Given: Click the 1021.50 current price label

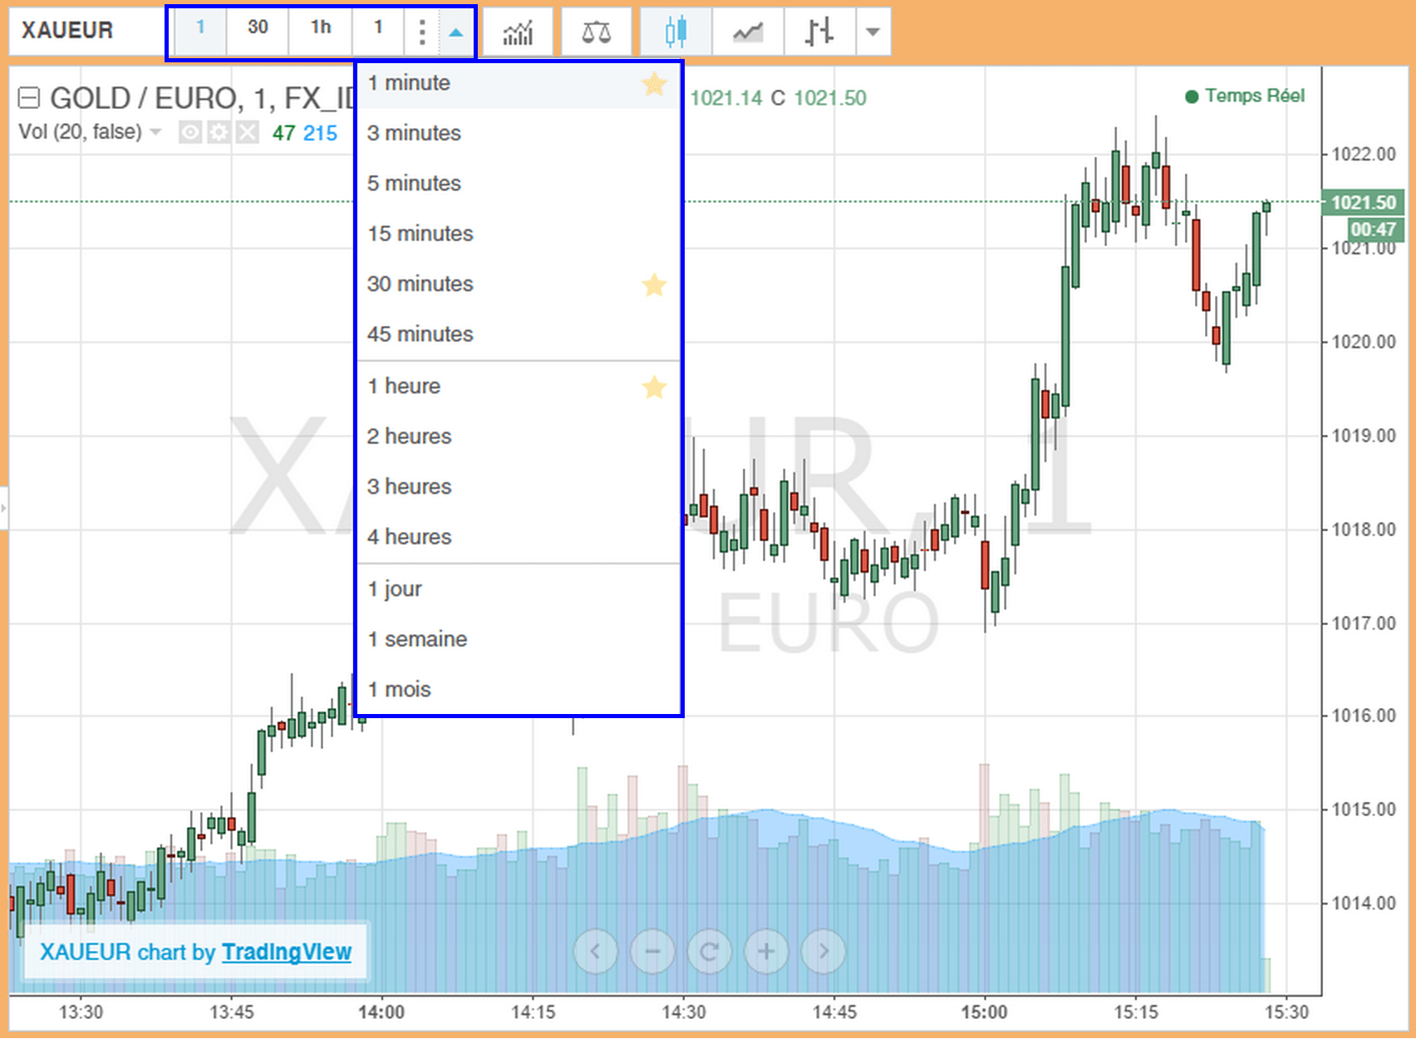Looking at the screenshot, I should point(1363,203).
